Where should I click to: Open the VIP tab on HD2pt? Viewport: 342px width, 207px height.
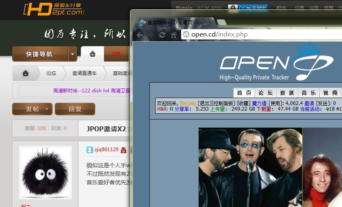[x=116, y=54]
